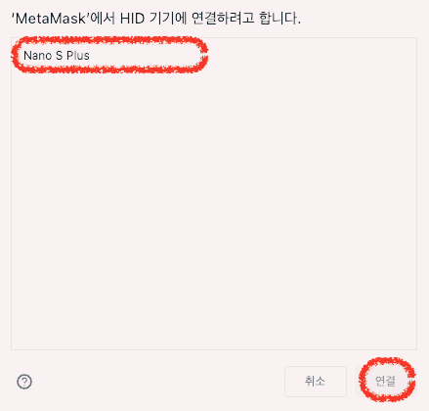This screenshot has height=411, width=429.
Task: Show help for HID device pairing
Action: pyautogui.click(x=24, y=382)
